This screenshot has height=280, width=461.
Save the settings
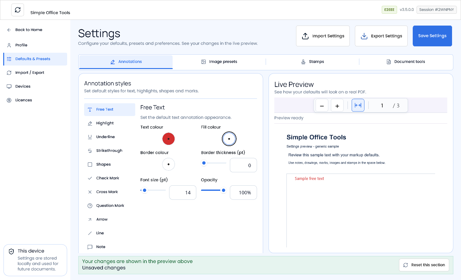[x=432, y=36]
